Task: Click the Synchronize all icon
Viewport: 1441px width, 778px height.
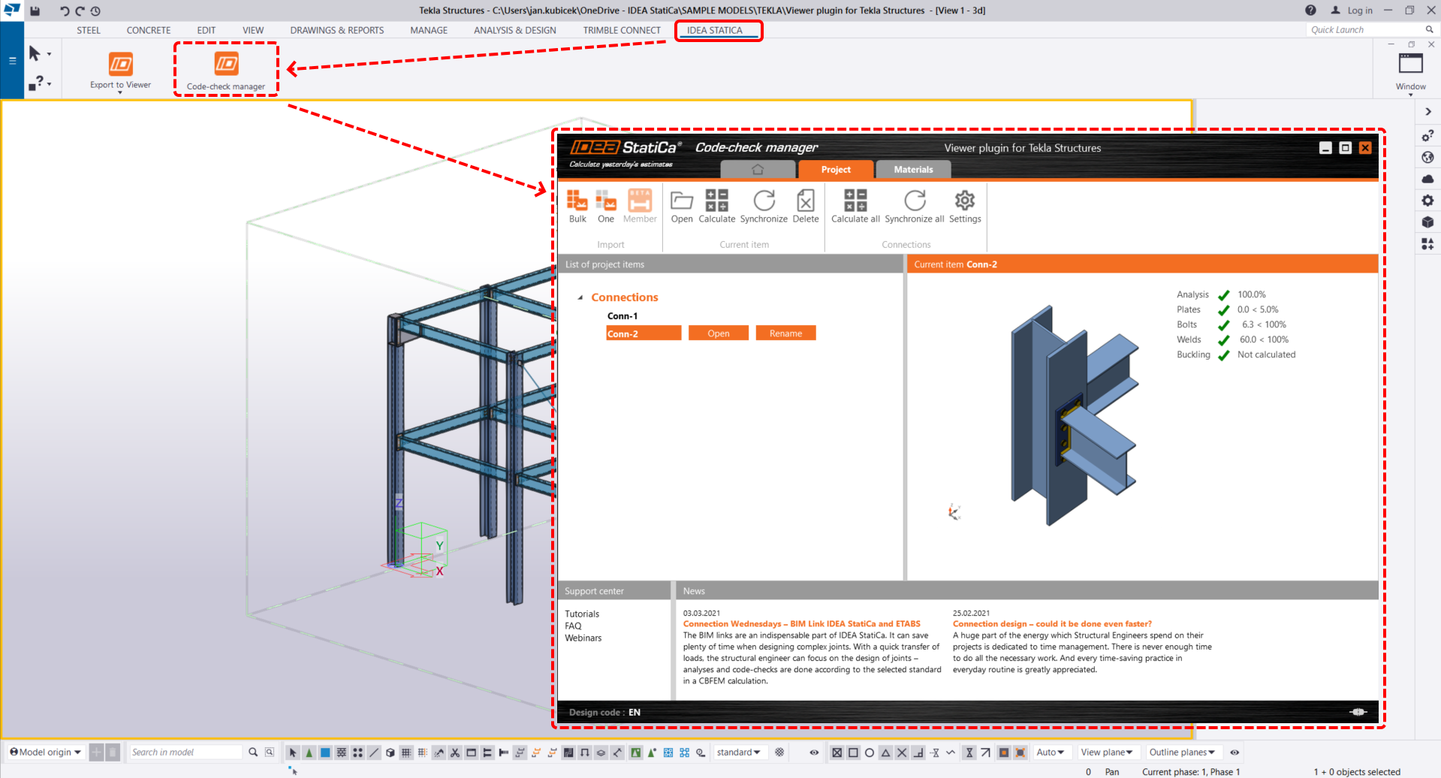Action: [x=914, y=201]
